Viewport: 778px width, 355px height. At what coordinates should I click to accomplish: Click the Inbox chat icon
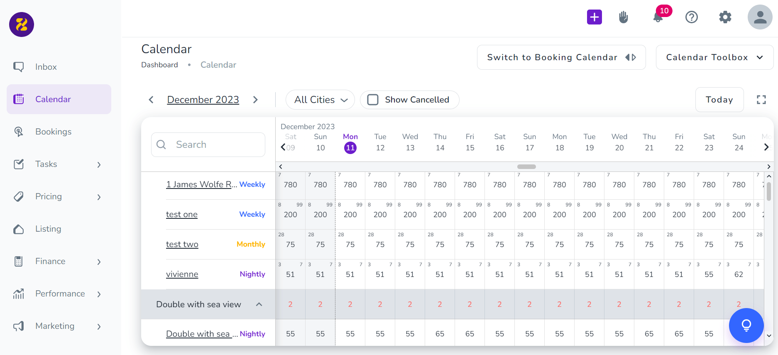[19, 67]
